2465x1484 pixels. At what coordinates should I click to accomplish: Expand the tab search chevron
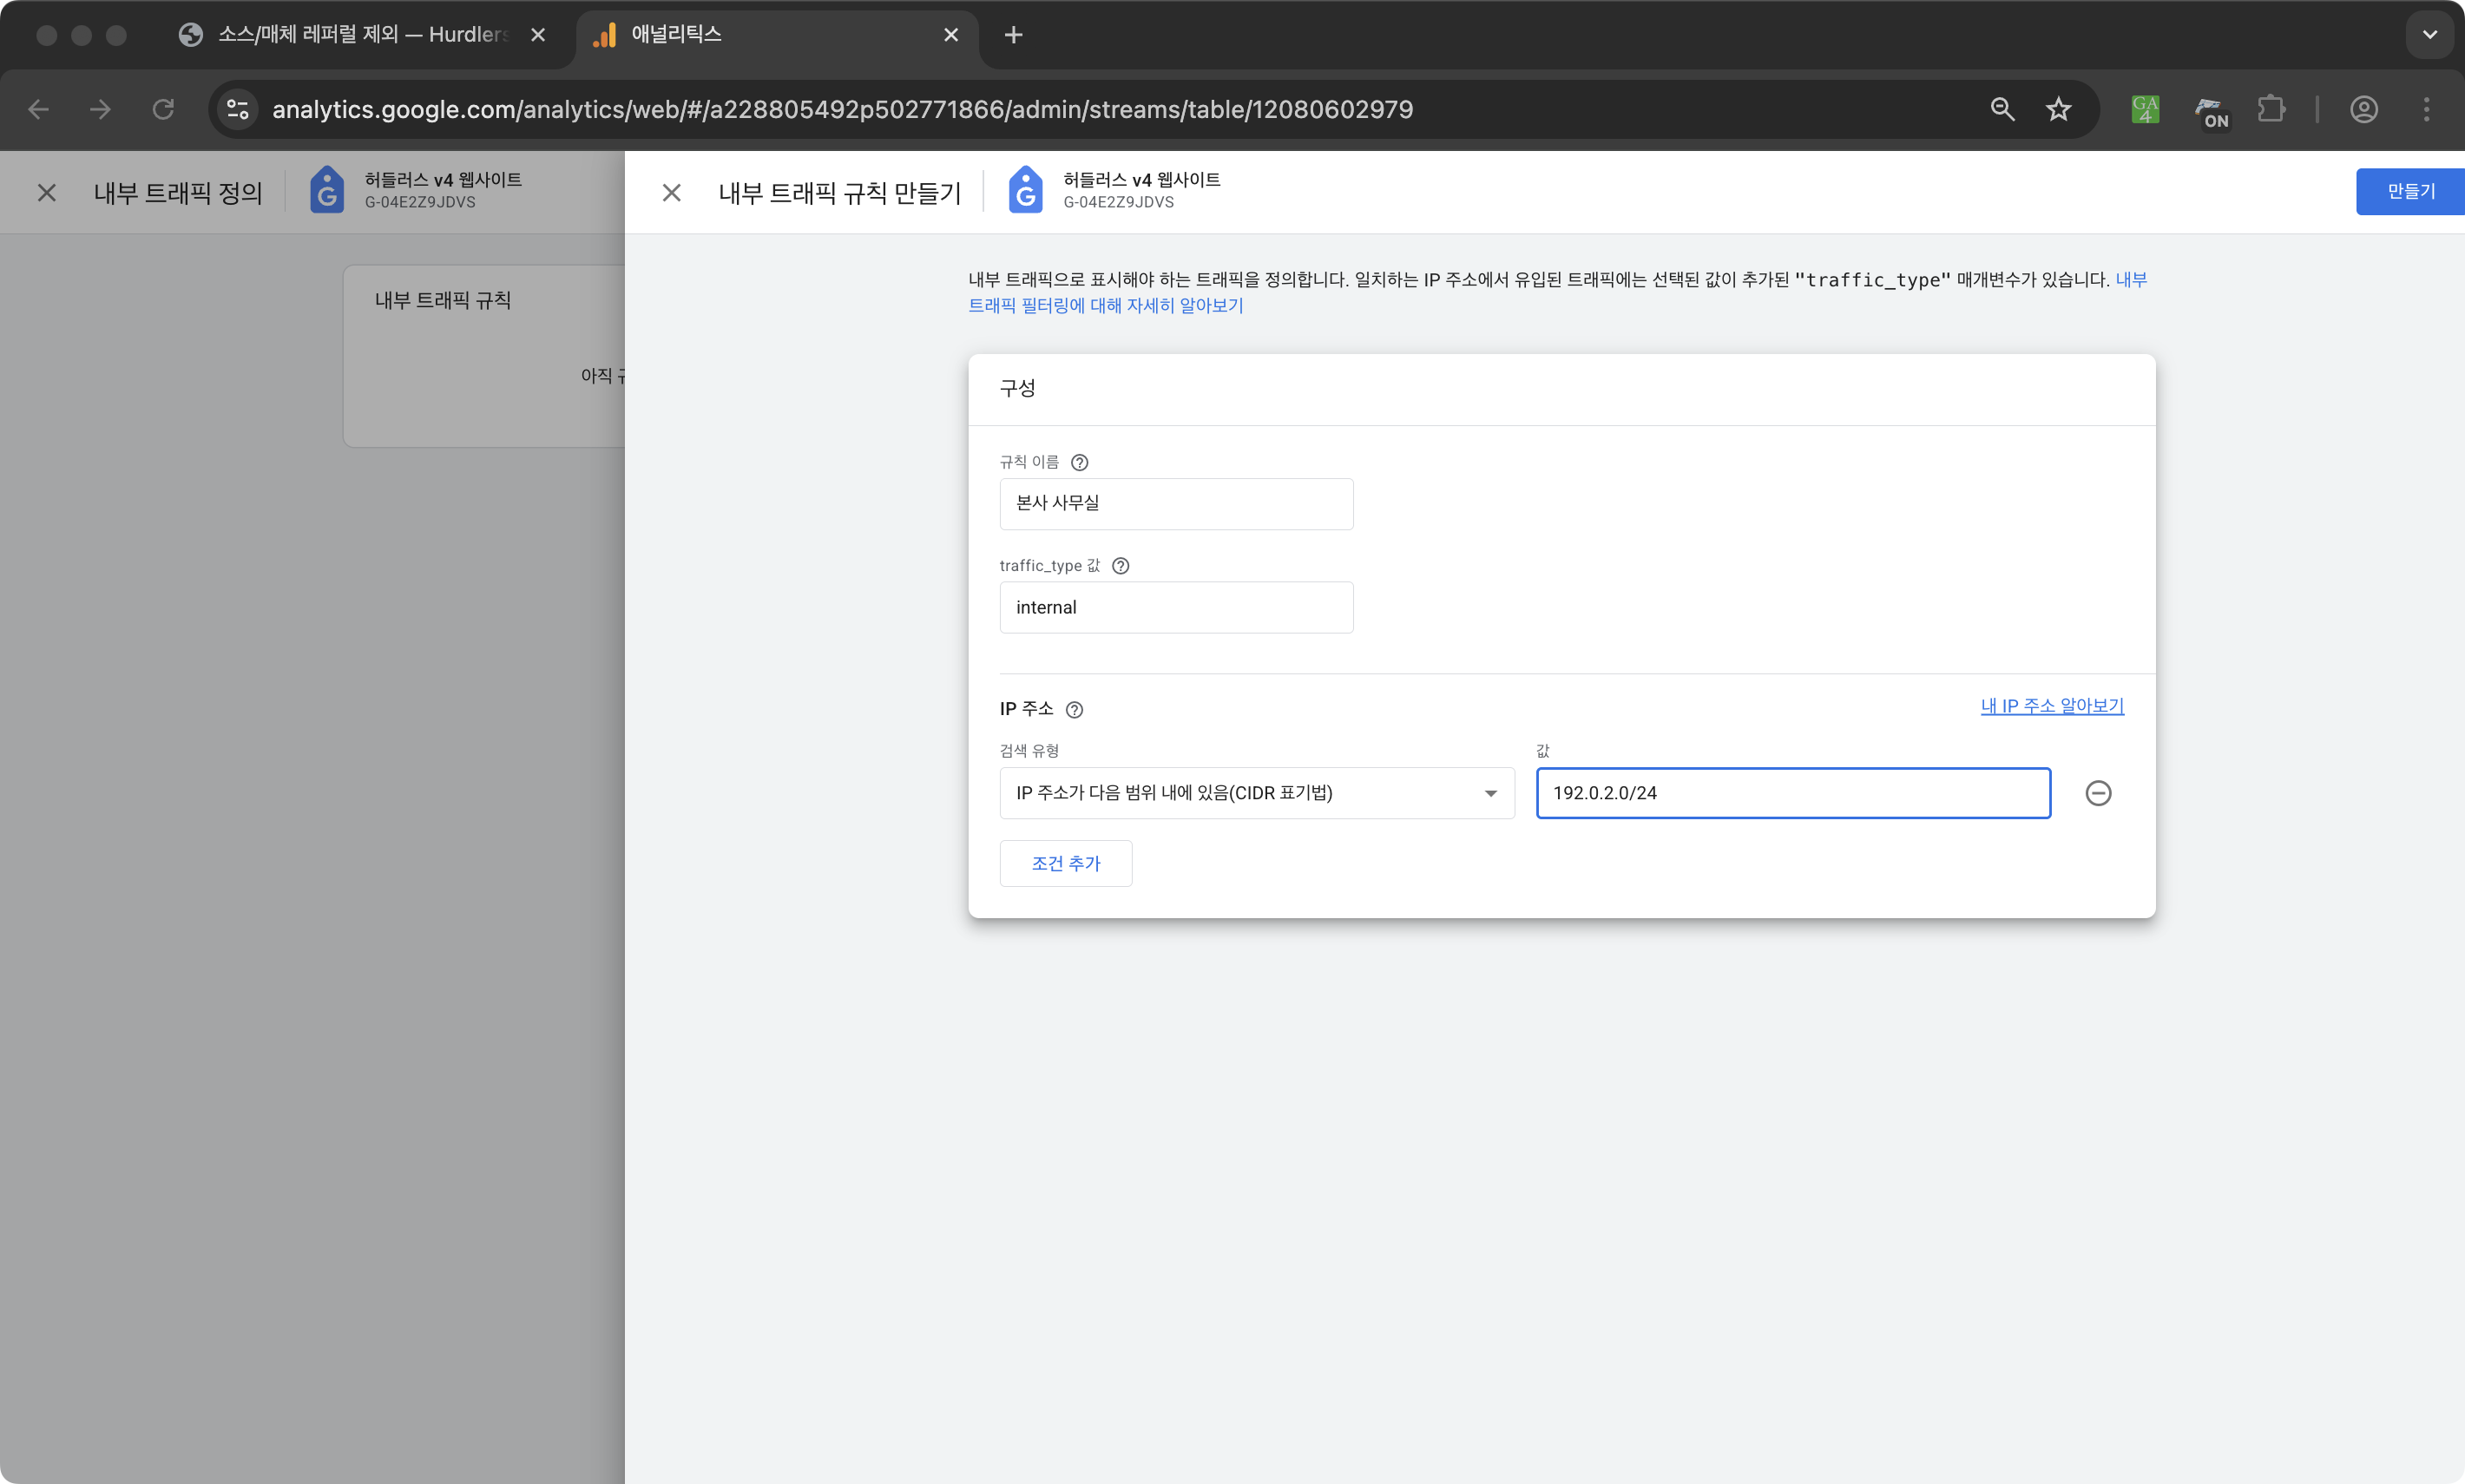tap(2429, 35)
